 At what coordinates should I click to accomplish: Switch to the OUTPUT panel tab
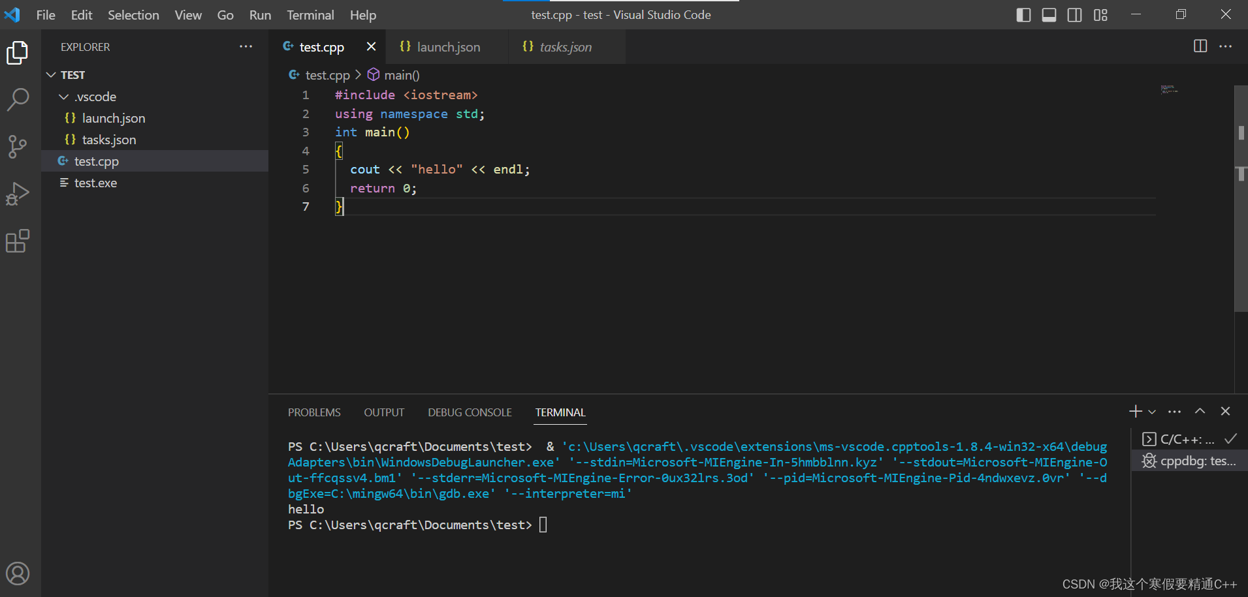coord(384,412)
